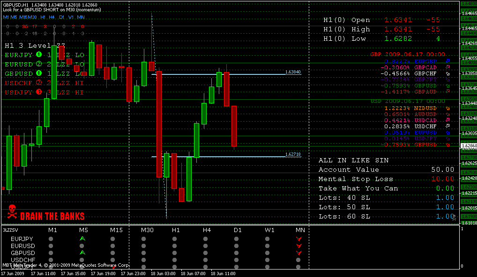Click the 1.63840 horizontal level label

pyautogui.click(x=293, y=72)
